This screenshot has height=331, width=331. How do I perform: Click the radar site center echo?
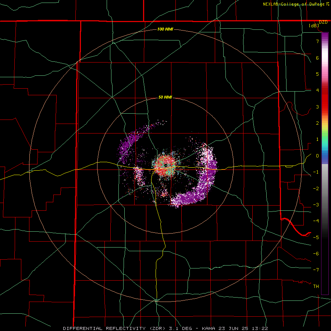click(166, 166)
